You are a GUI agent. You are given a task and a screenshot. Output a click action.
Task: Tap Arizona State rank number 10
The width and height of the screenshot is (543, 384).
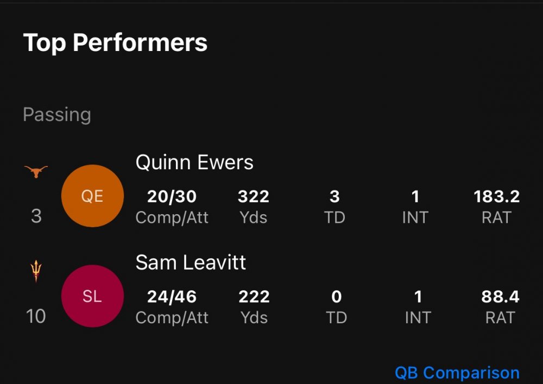tap(36, 316)
